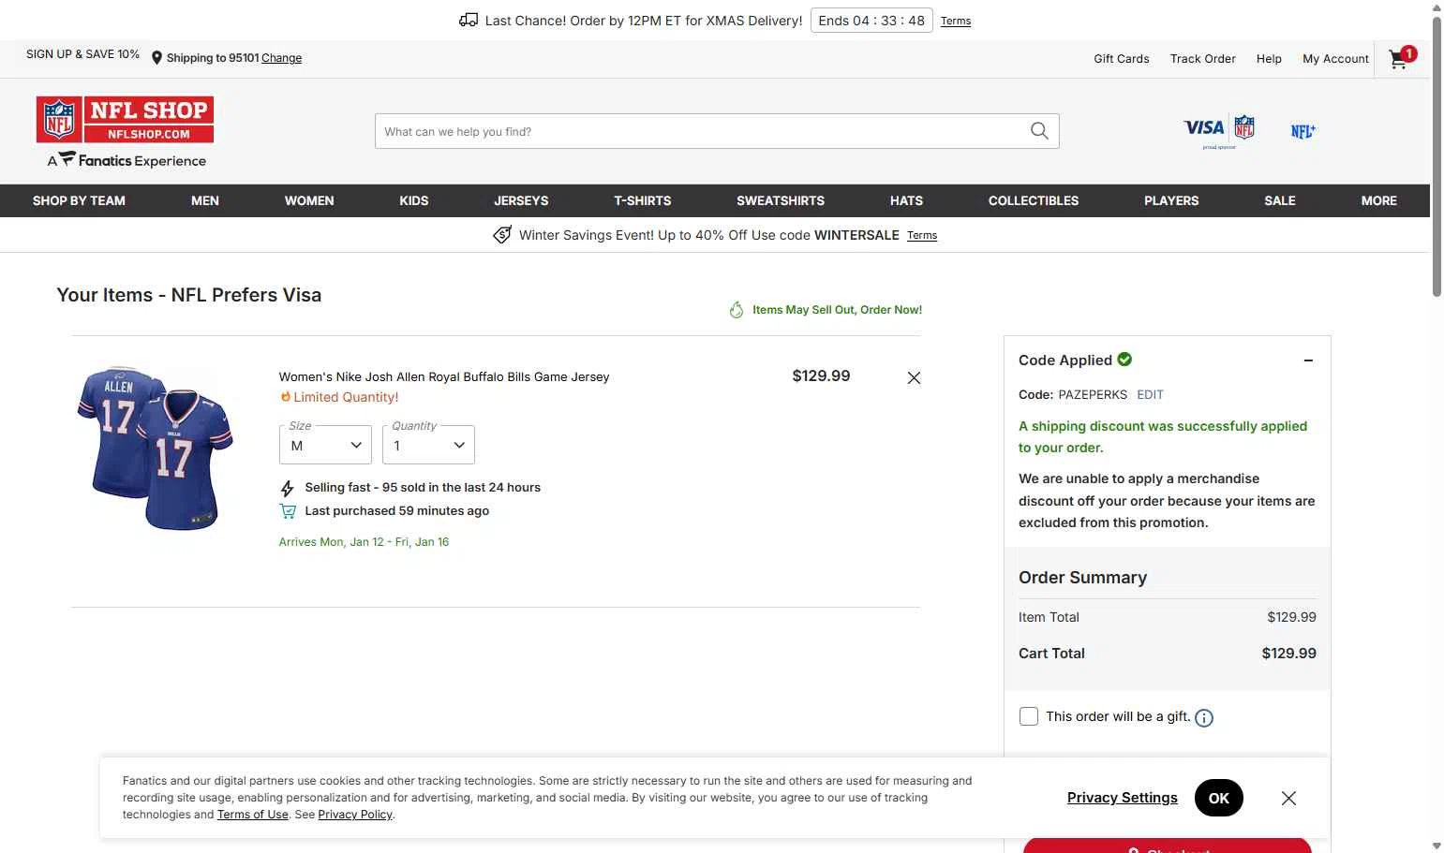The width and height of the screenshot is (1444, 853).
Task: Click the Bills jersey thumbnail image
Action: point(155,449)
